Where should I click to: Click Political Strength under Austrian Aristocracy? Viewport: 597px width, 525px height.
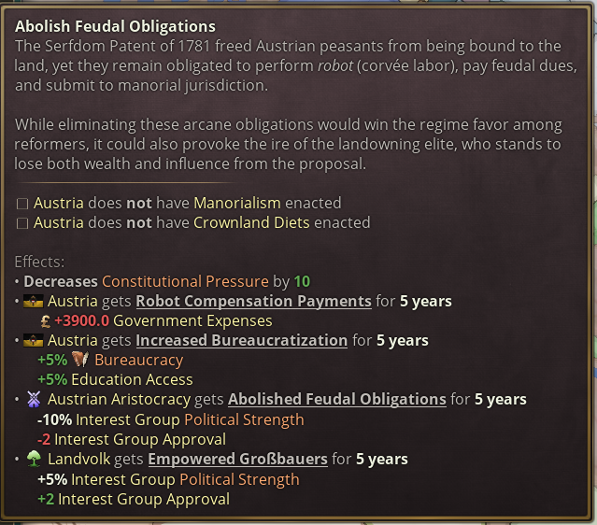click(244, 420)
